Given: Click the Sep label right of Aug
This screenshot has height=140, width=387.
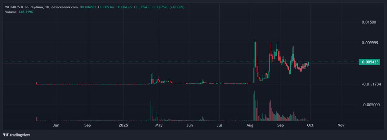Looking at the screenshot, I should (x=280, y=125).
